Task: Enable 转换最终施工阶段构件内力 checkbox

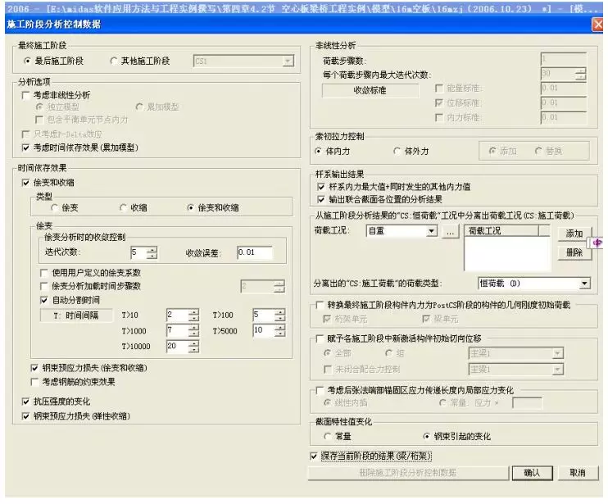Action: click(320, 305)
